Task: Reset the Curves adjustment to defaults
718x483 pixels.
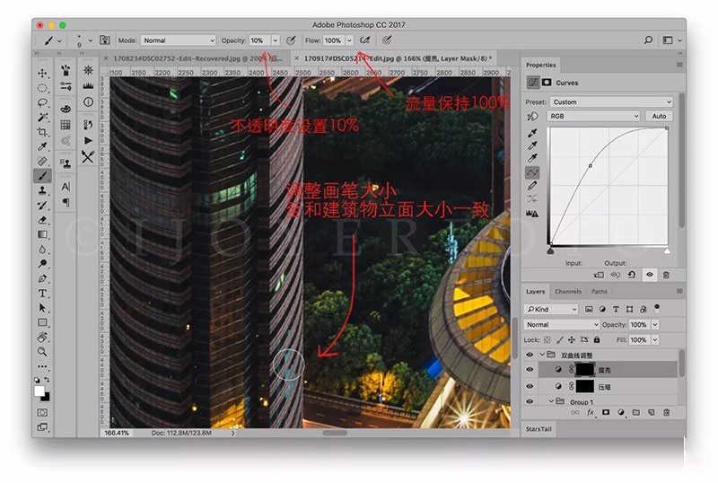Action: 632,275
